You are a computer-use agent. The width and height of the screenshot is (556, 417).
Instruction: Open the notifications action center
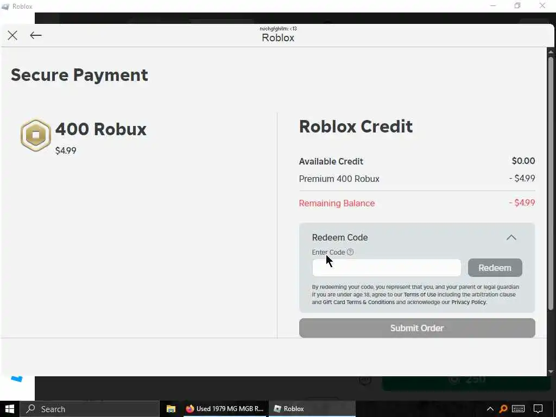coord(538,409)
